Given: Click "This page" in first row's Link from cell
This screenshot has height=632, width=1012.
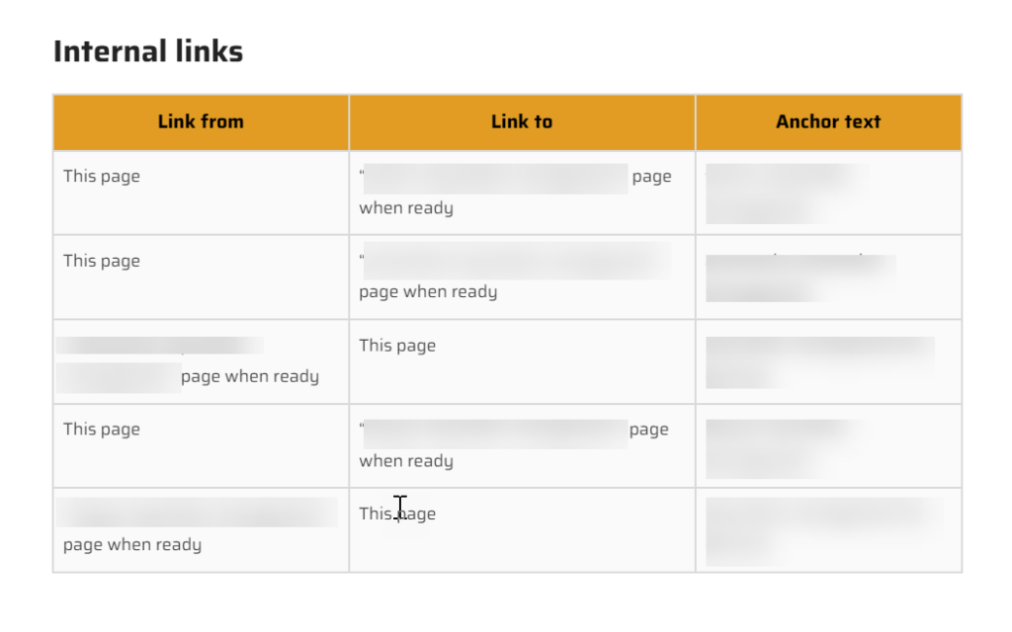Looking at the screenshot, I should [102, 177].
